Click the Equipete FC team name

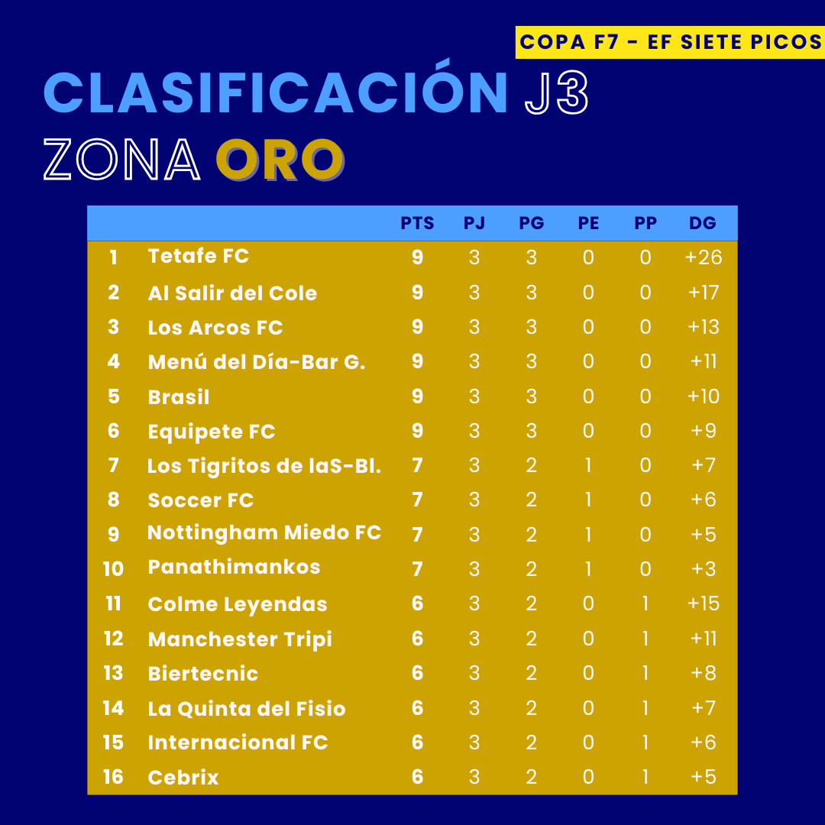click(212, 432)
